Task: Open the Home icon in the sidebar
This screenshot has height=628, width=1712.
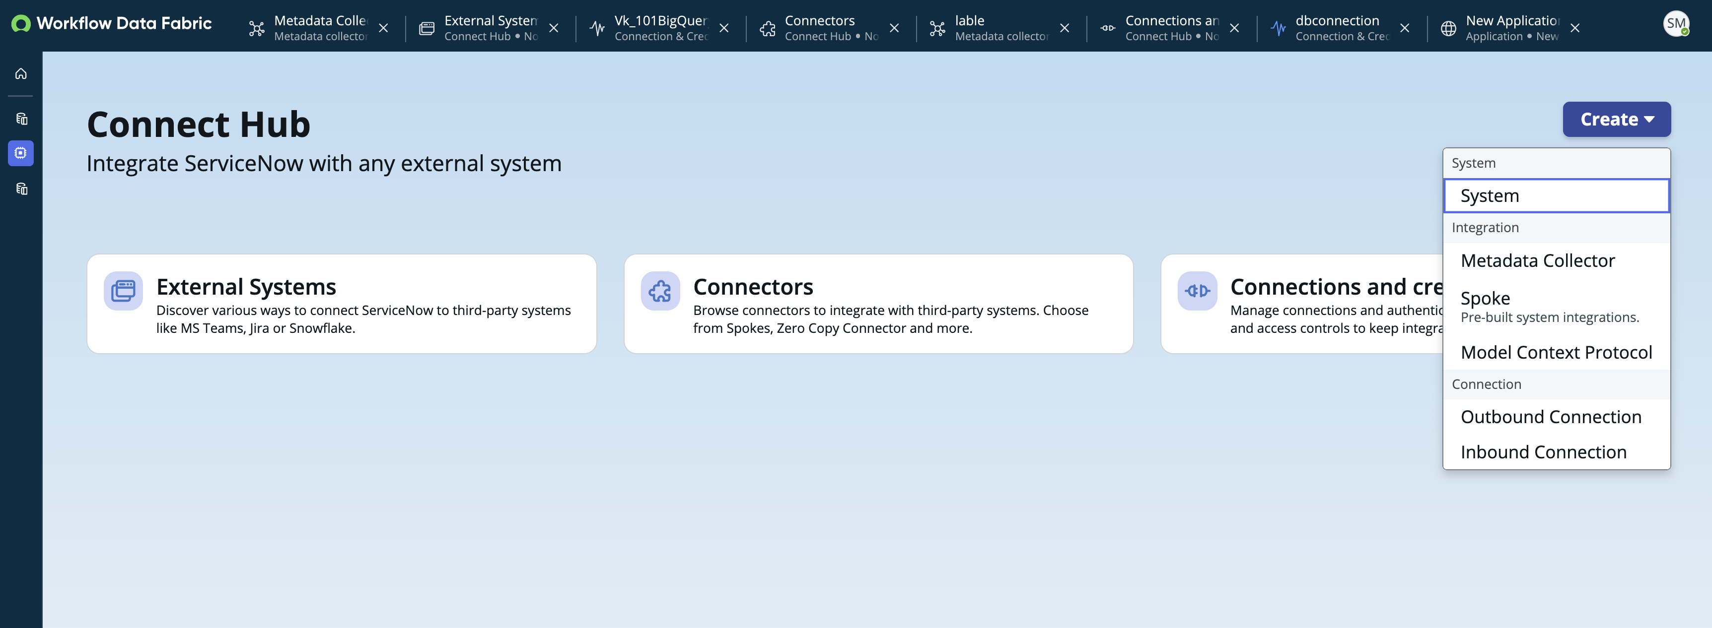Action: 20,74
